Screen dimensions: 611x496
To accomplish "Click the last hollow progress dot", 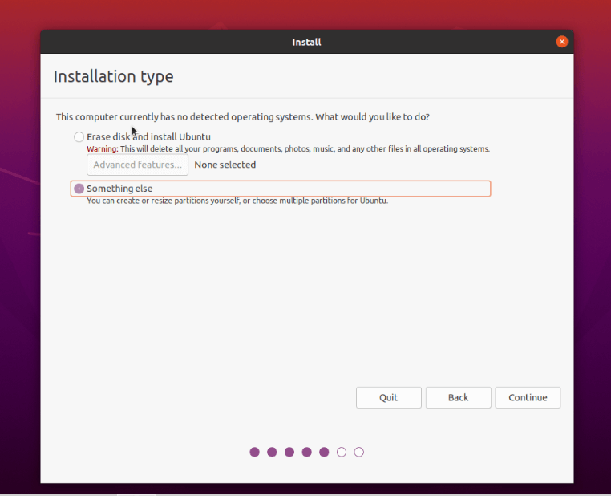I will (x=359, y=452).
